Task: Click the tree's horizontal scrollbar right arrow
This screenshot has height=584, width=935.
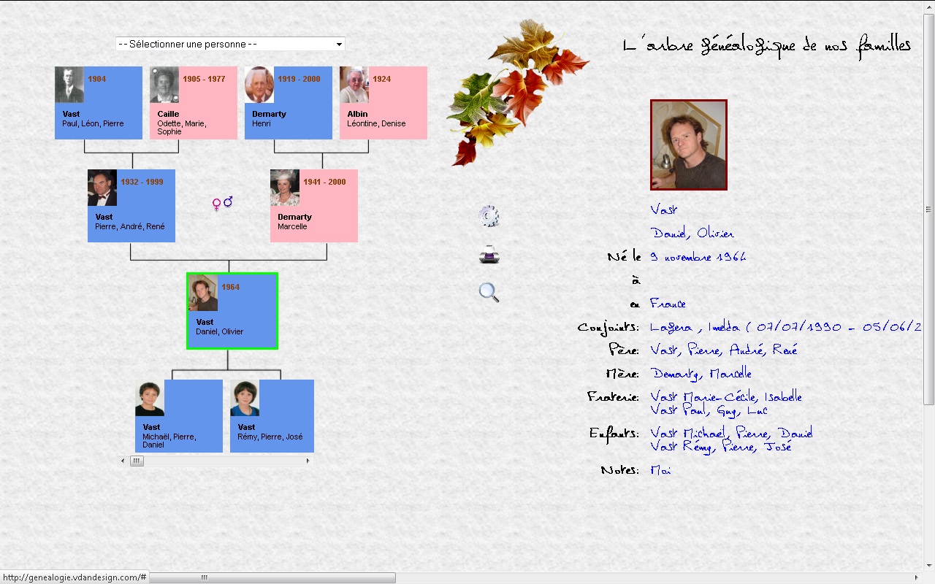Action: 308,461
